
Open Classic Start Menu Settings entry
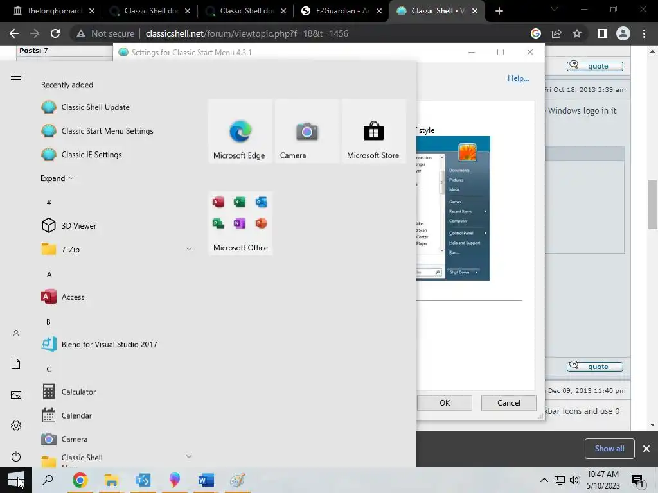[x=97, y=131]
